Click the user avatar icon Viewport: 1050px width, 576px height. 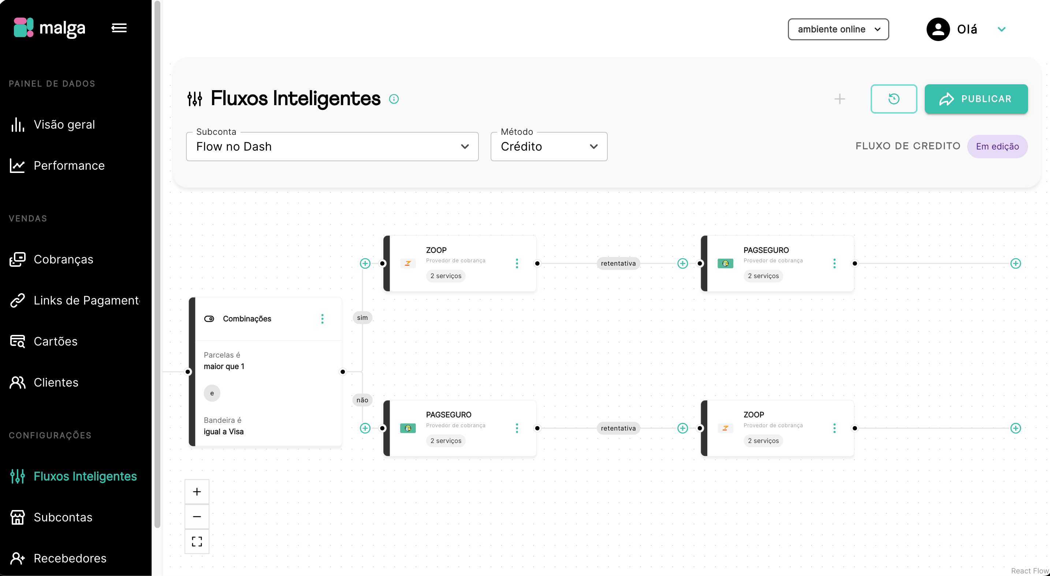click(x=938, y=29)
